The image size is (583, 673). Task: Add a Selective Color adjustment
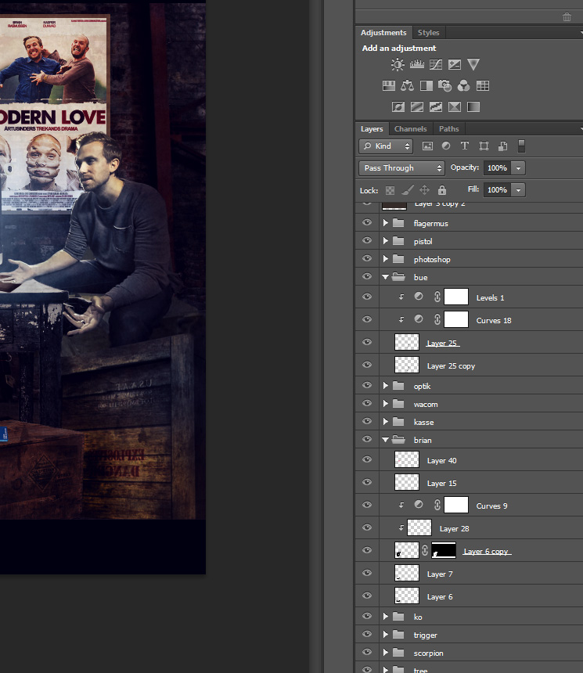click(455, 106)
